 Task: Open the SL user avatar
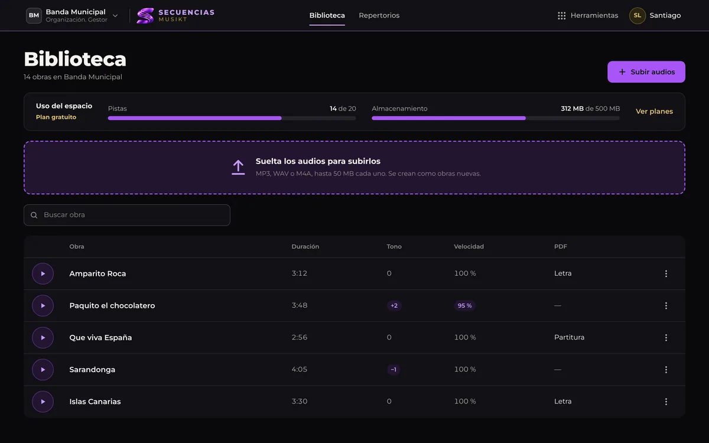638,15
